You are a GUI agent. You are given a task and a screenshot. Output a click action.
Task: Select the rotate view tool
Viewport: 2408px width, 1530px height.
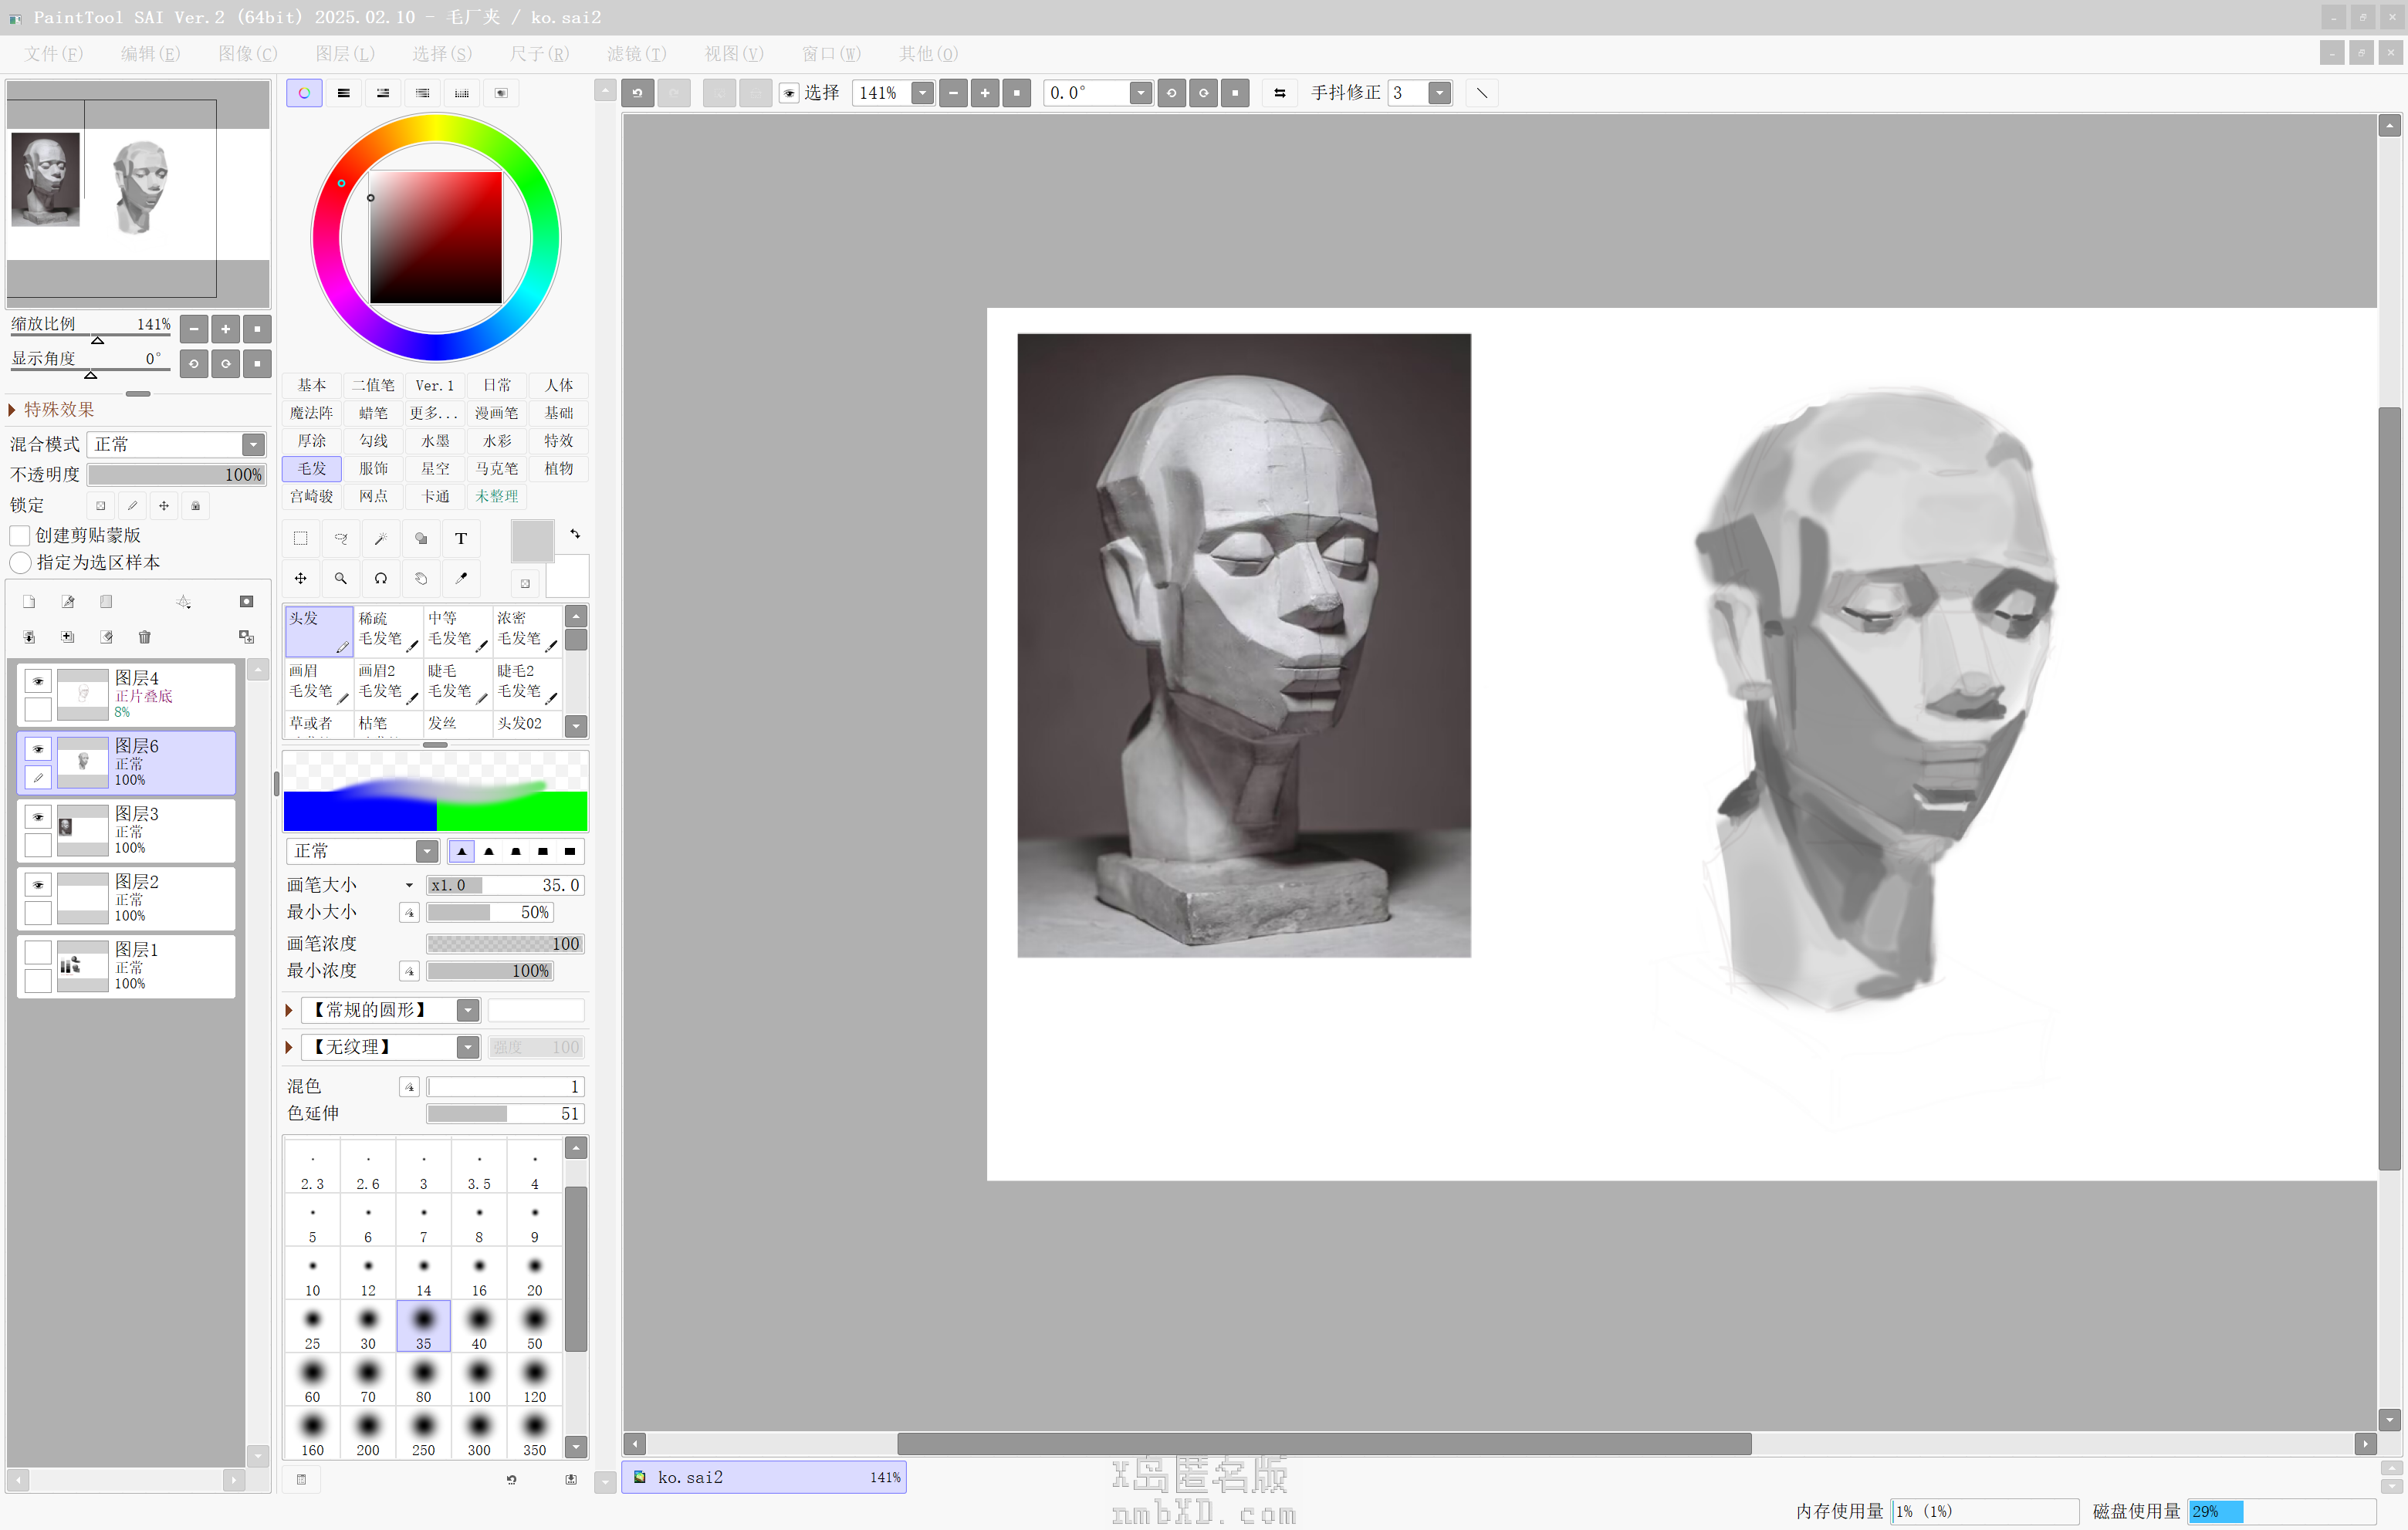381,578
